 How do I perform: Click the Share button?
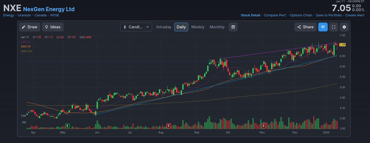[x=305, y=27]
